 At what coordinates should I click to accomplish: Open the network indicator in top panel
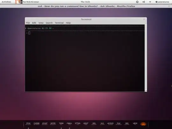[150, 2]
